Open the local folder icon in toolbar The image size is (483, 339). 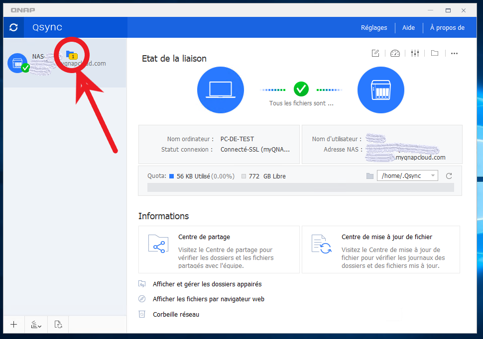click(x=435, y=53)
